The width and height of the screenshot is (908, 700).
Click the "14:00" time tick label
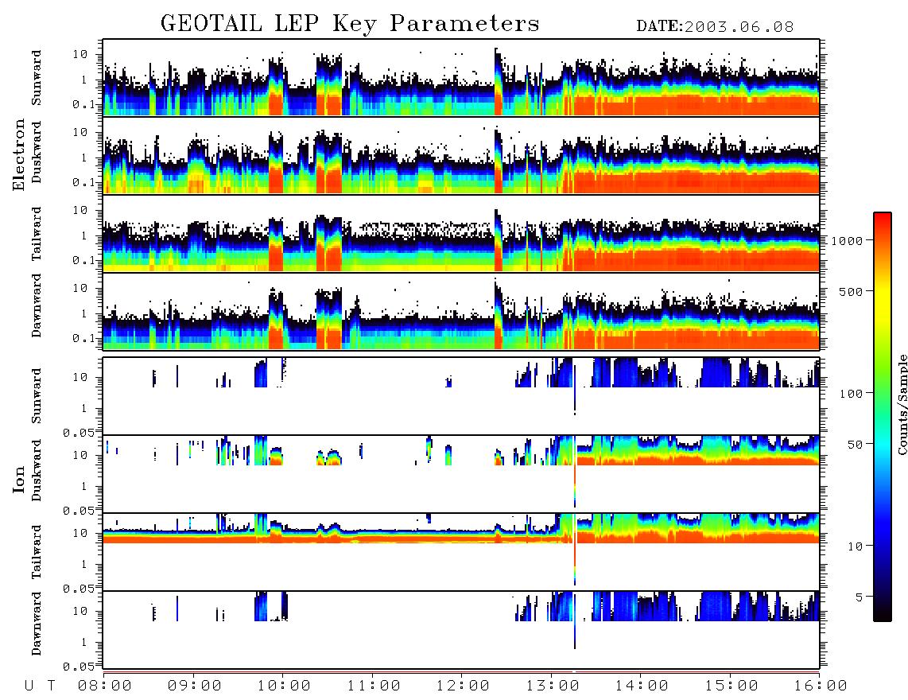pos(642,686)
